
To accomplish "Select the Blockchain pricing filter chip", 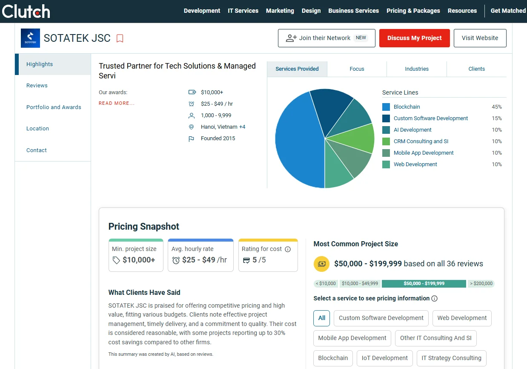I will click(333, 358).
